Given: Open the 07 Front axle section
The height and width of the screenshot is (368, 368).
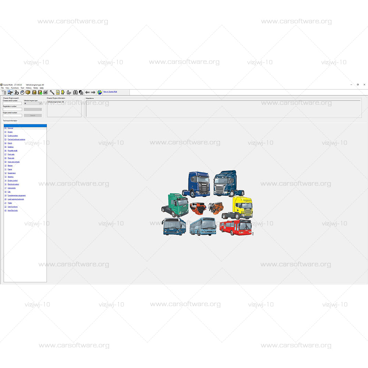Looking at the screenshot, I should tap(10, 155).
